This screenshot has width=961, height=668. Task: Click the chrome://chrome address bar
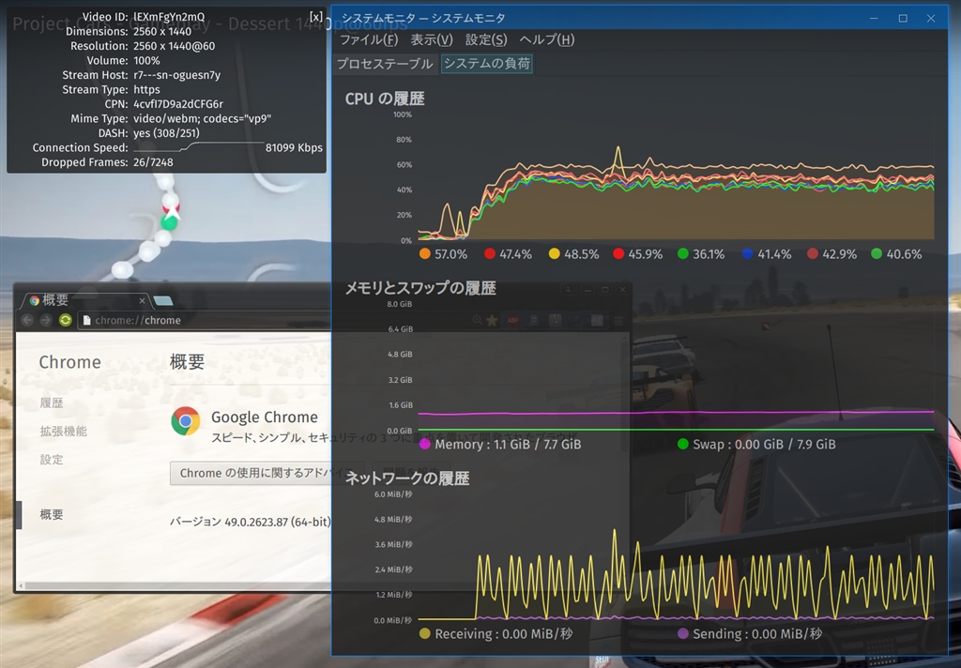(204, 320)
